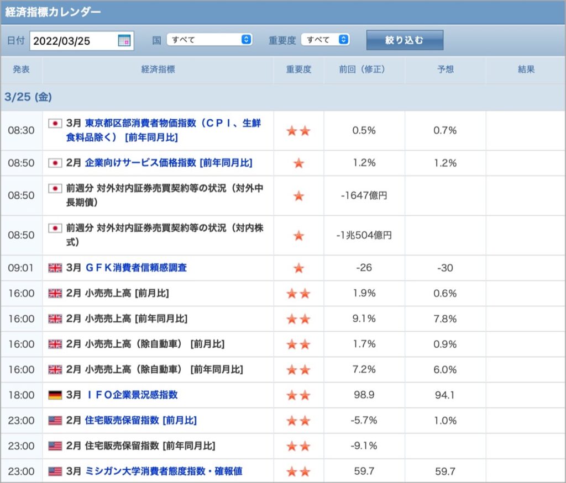566x483 pixels.
Task: Open 企業向けサービス価格指数 link
Action: click(x=169, y=163)
